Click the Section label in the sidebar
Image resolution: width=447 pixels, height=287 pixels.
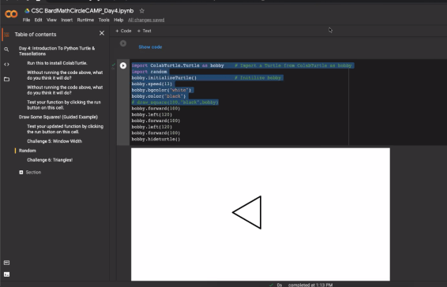33,172
